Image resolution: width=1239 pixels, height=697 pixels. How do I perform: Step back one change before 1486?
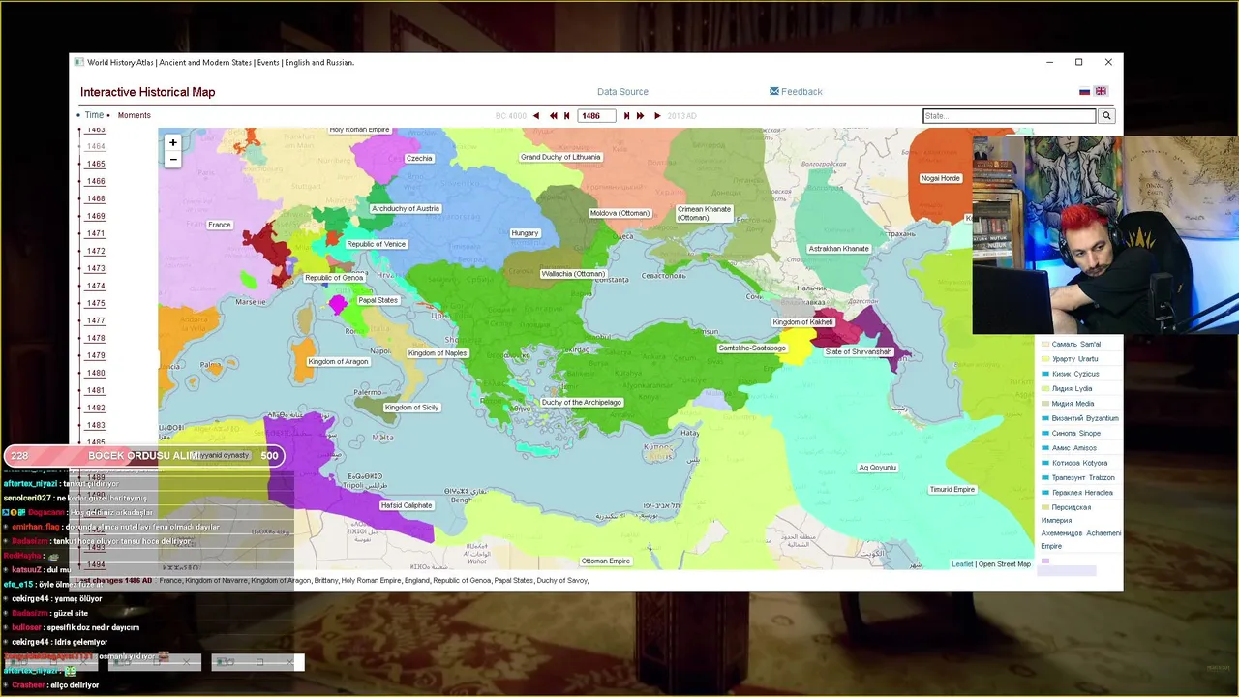click(x=567, y=116)
